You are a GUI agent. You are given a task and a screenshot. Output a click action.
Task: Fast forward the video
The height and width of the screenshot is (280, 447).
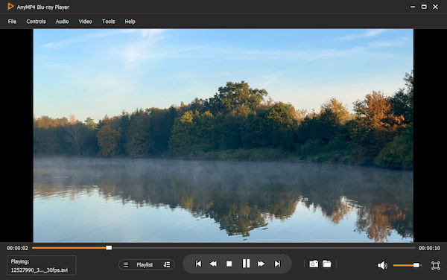pos(261,264)
